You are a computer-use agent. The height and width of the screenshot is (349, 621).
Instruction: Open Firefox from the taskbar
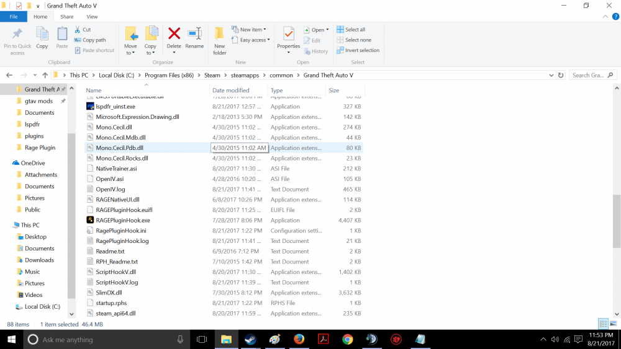click(x=299, y=340)
